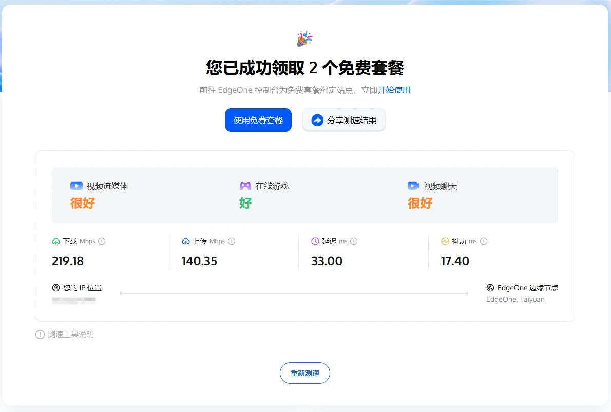The image size is (611, 412).
Task: Open the 开始使用 link
Action: (x=394, y=90)
